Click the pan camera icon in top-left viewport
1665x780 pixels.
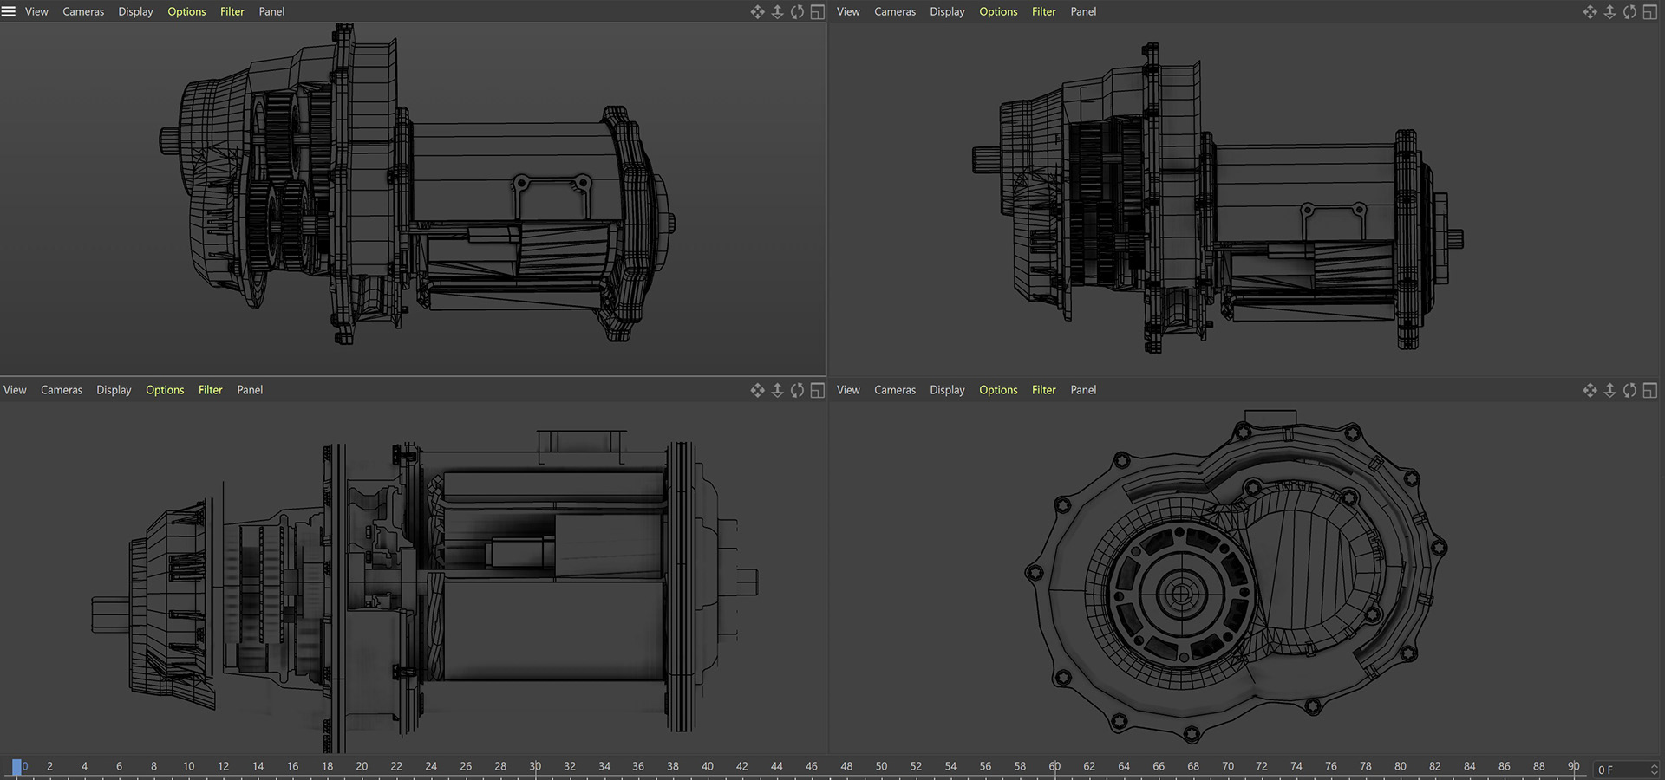[x=757, y=12]
